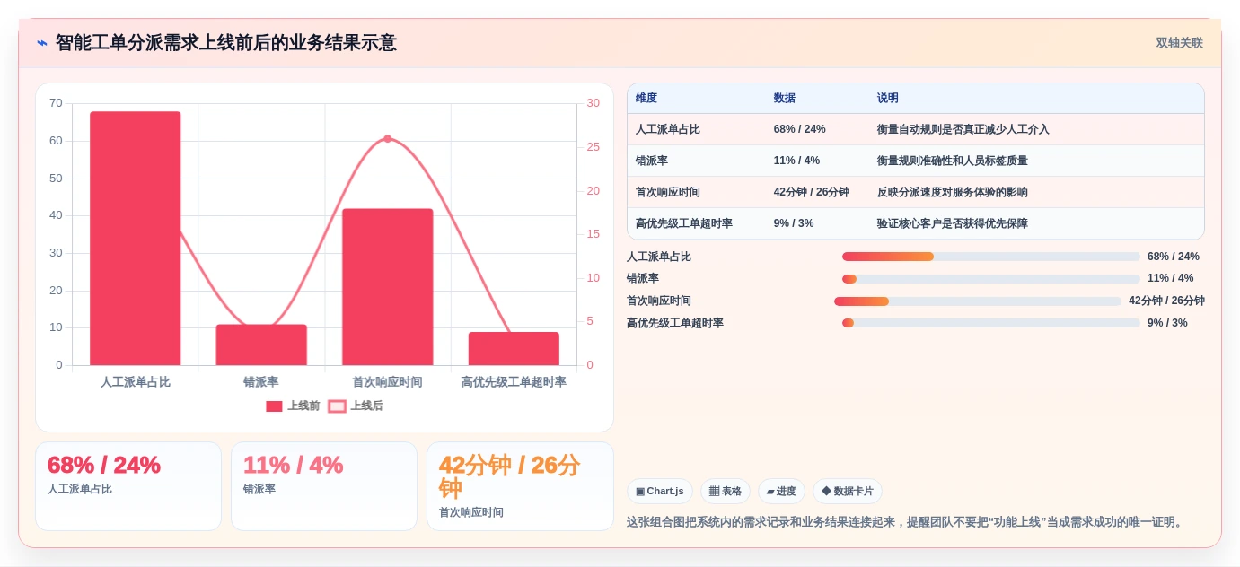Click description 衡量自动规则是否真正减少人工介入
Image resolution: width=1240 pixels, height=567 pixels.
(963, 129)
